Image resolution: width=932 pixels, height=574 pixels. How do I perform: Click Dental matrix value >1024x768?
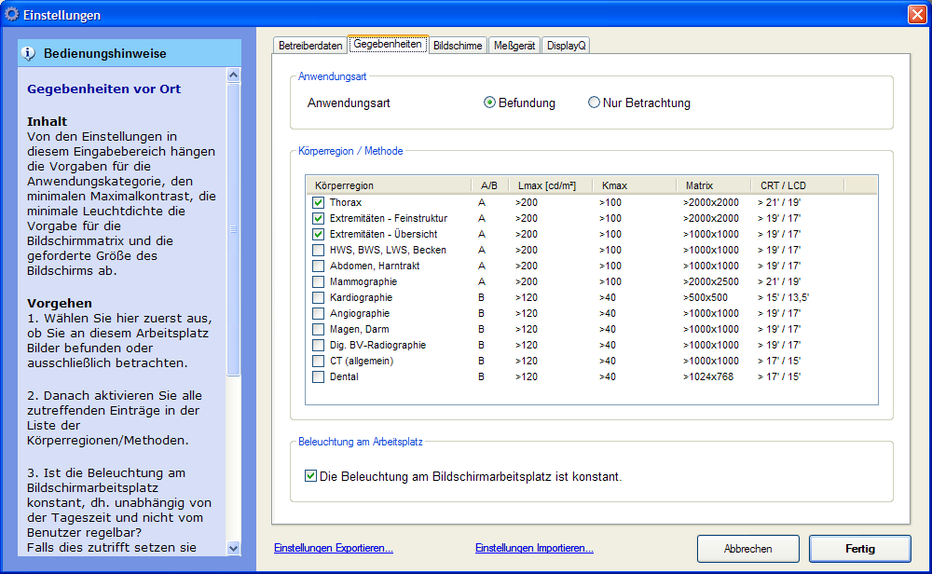pyautogui.click(x=708, y=376)
